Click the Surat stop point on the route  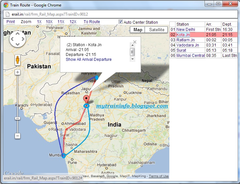click(64, 138)
